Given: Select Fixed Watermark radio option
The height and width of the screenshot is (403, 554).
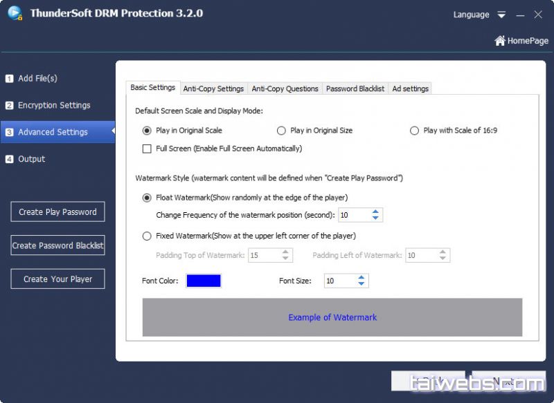Looking at the screenshot, I should pos(147,236).
